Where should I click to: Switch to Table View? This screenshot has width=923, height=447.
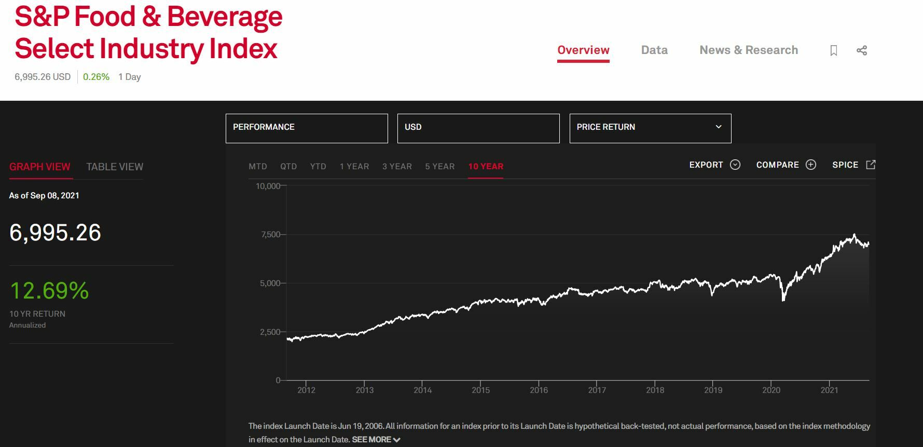pos(115,167)
